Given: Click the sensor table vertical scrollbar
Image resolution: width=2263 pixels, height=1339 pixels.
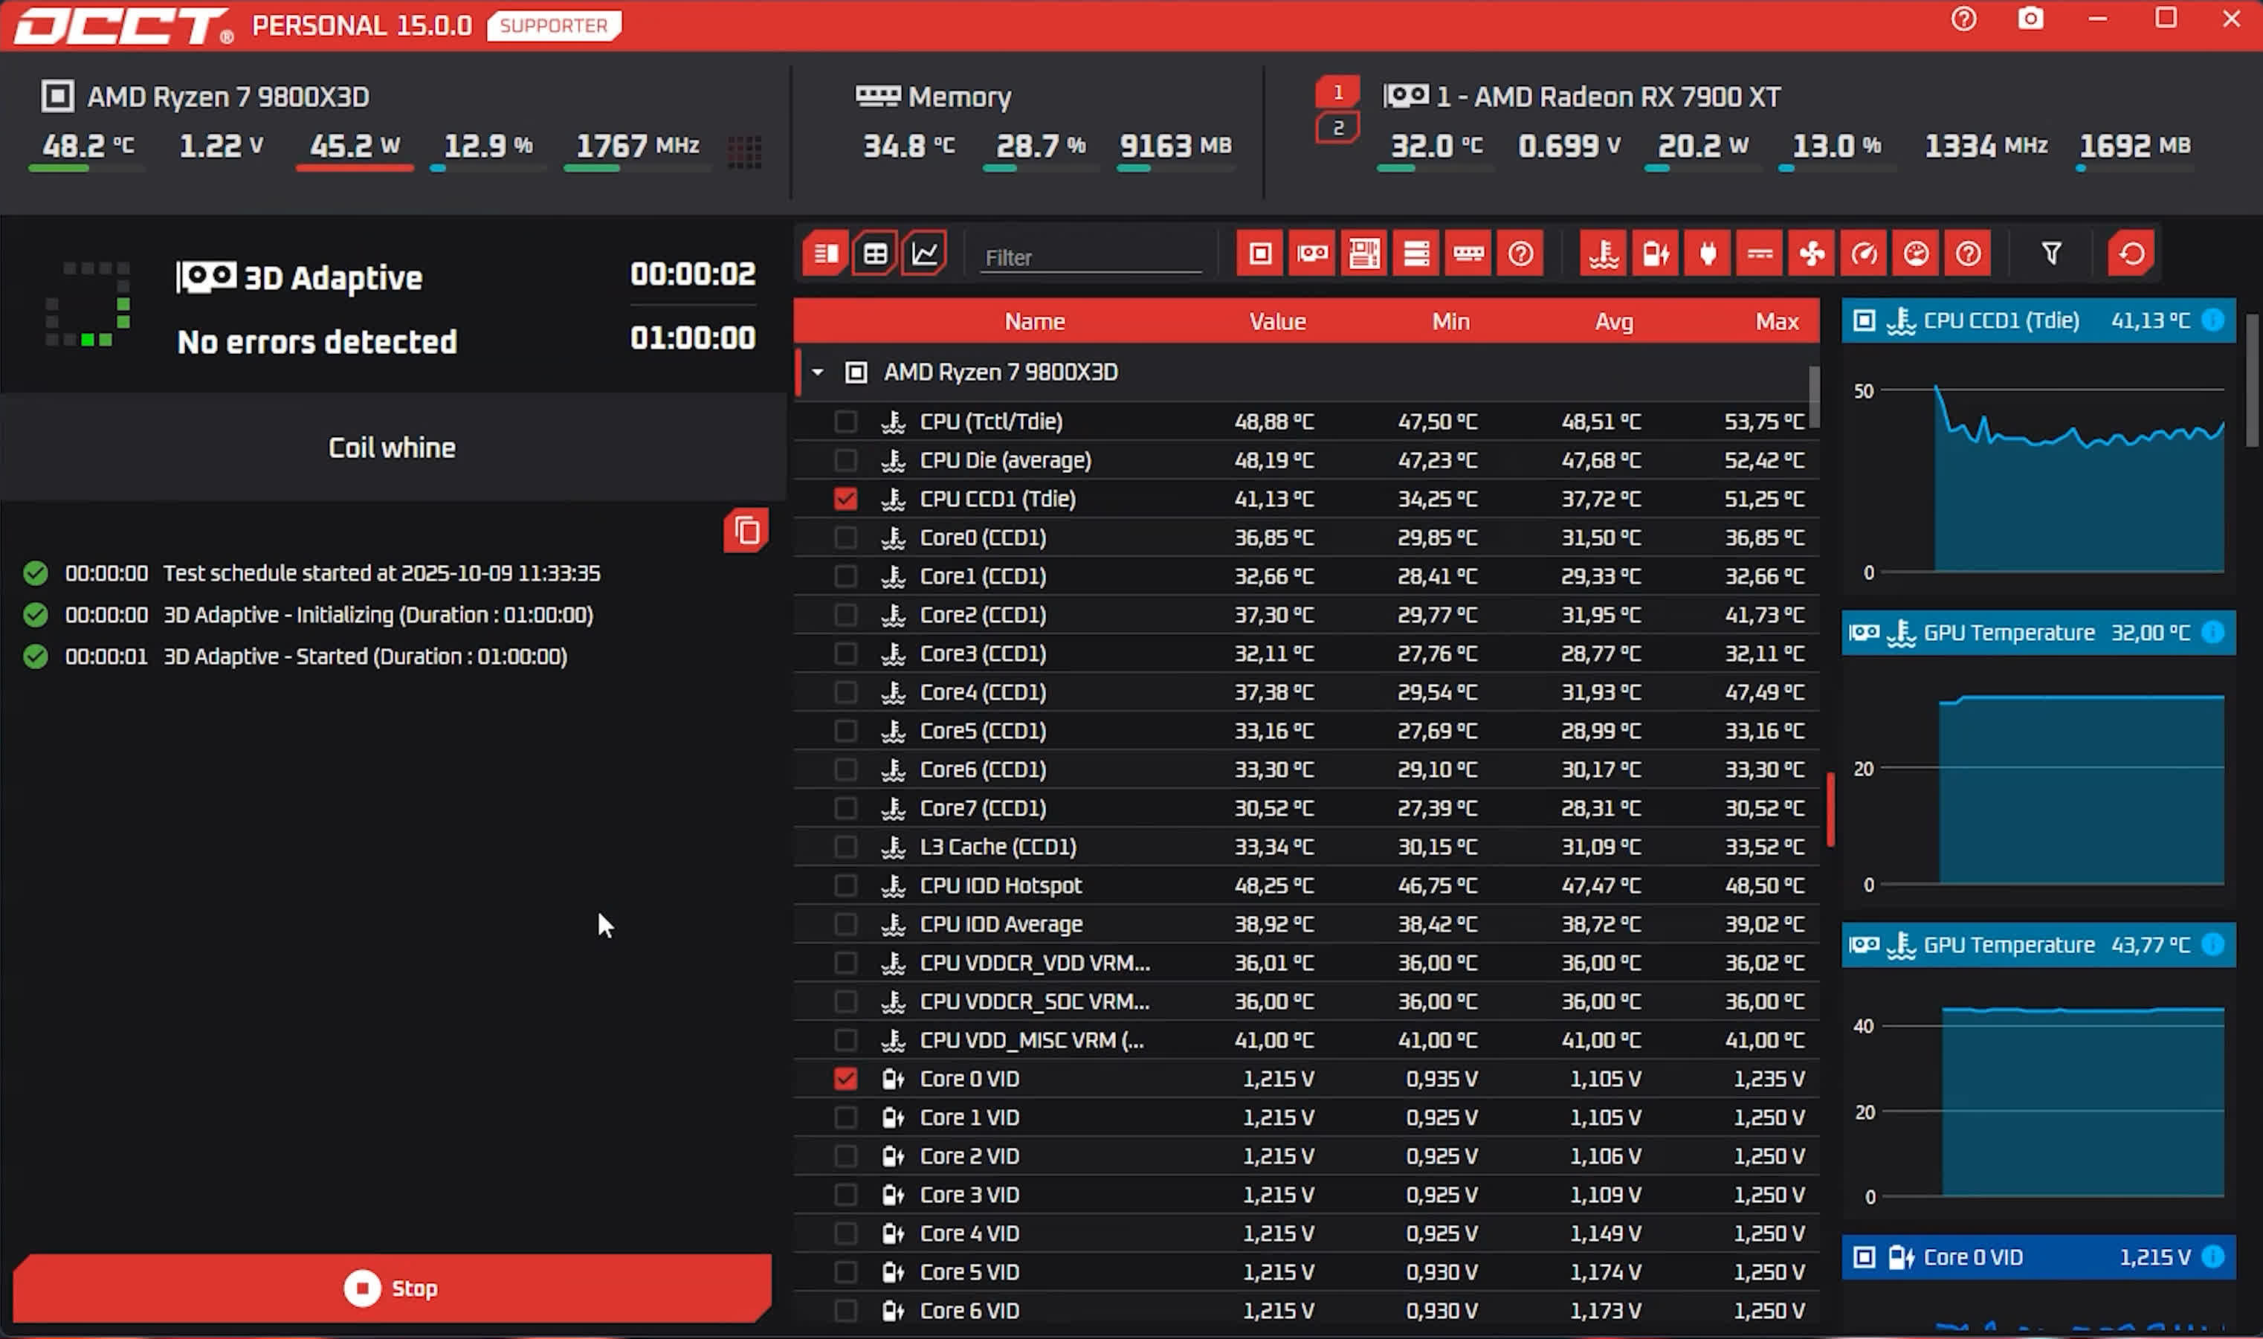Looking at the screenshot, I should (x=1814, y=397).
